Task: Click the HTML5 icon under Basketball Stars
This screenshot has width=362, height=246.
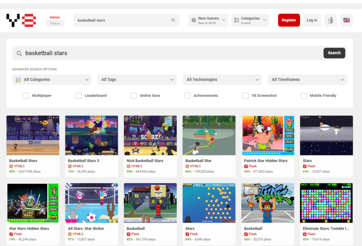Action: coord(11,166)
